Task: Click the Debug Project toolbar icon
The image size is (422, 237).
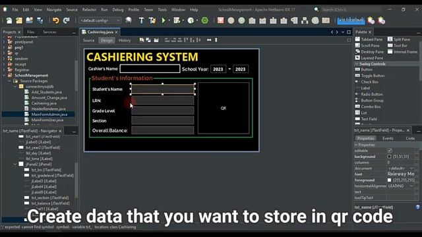Action: click(x=177, y=20)
